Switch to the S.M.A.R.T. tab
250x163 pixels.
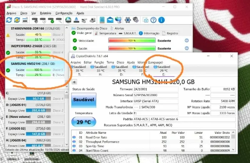click(128, 33)
